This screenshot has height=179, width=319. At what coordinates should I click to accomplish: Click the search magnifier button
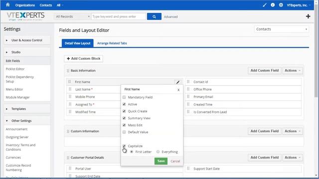(154, 16)
